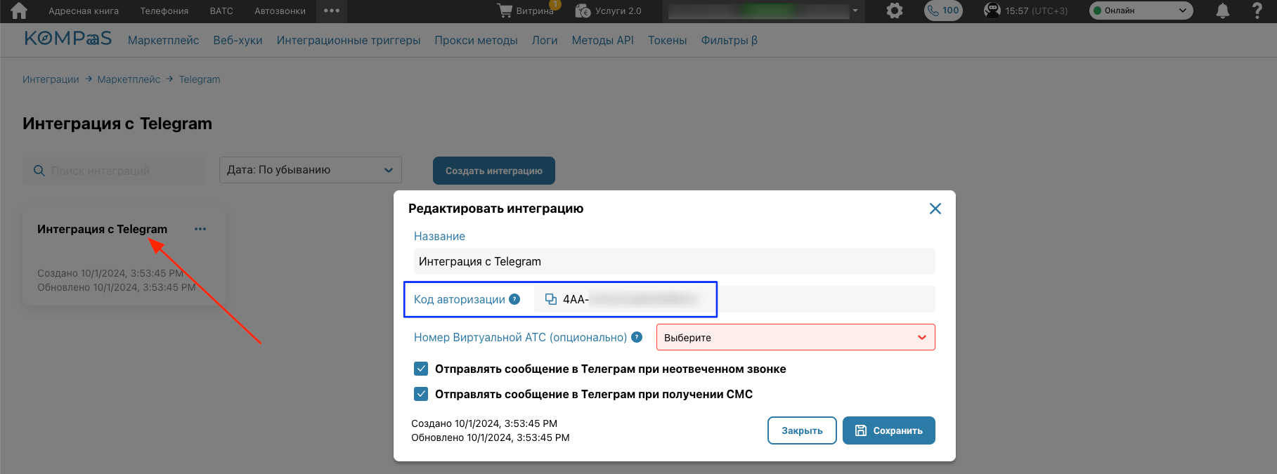The height and width of the screenshot is (474, 1277).
Task: Copy the authorization code
Action: (551, 299)
